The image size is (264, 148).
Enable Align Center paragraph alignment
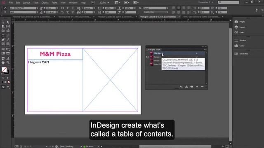coord(179,8)
